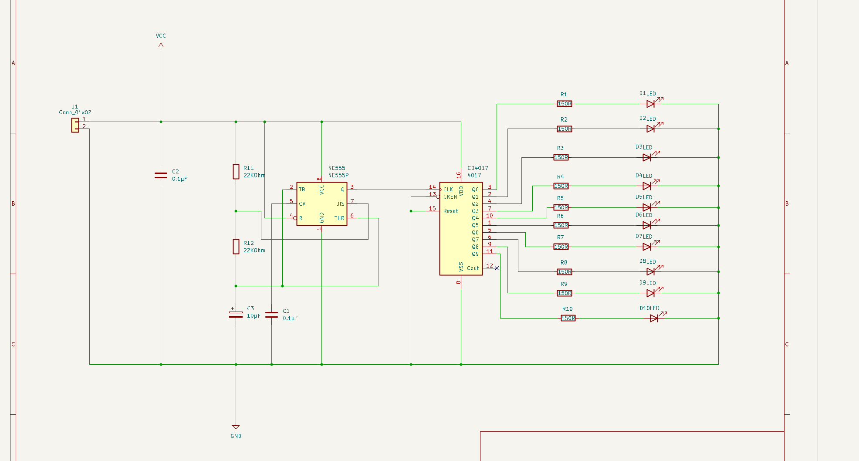Viewport: 859px width, 461px height.
Task: Select the D8 LED symbol
Action: (x=650, y=271)
